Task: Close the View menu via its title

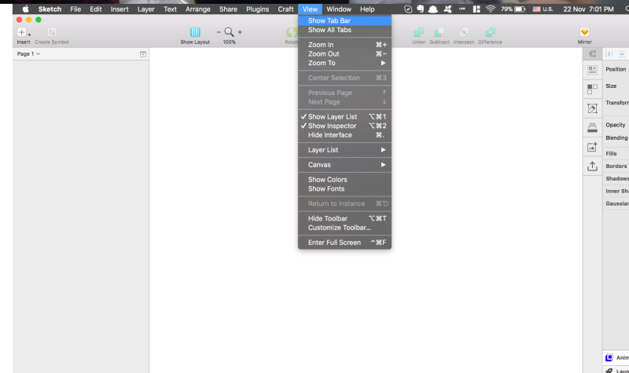Action: (x=310, y=9)
